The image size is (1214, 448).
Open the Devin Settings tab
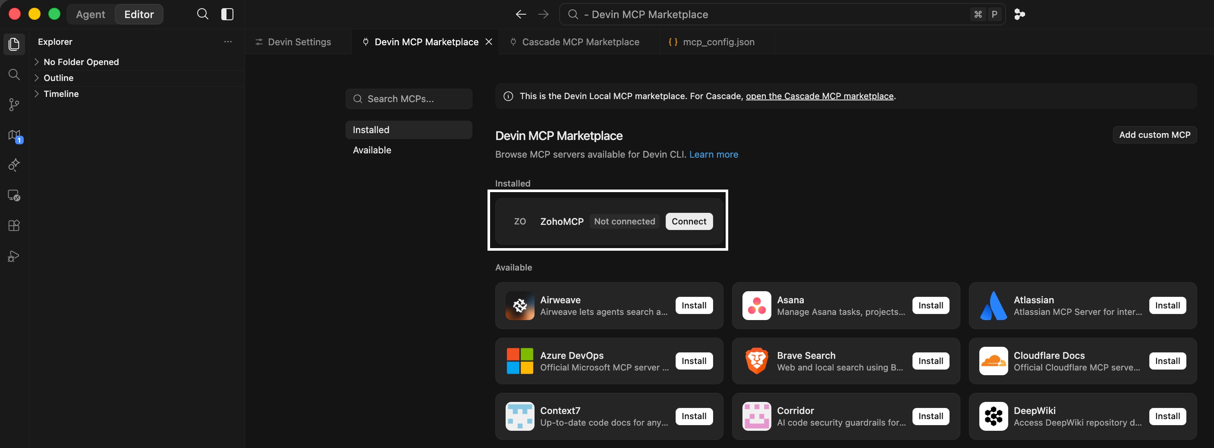[x=298, y=42]
